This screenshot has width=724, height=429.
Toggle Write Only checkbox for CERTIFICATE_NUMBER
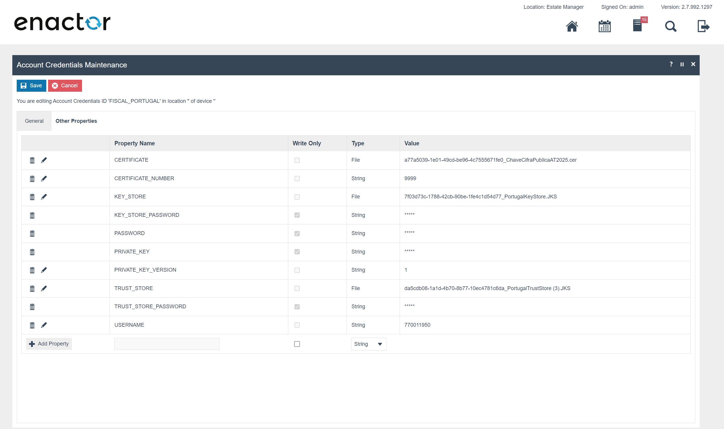tap(297, 178)
